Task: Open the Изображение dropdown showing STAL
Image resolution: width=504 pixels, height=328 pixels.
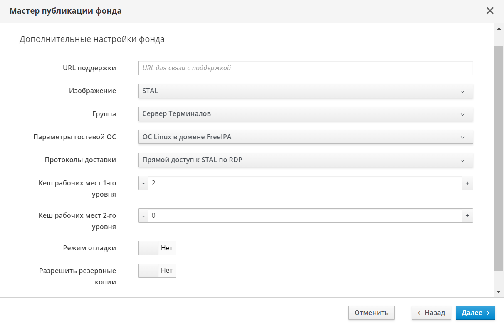Action: click(x=305, y=91)
